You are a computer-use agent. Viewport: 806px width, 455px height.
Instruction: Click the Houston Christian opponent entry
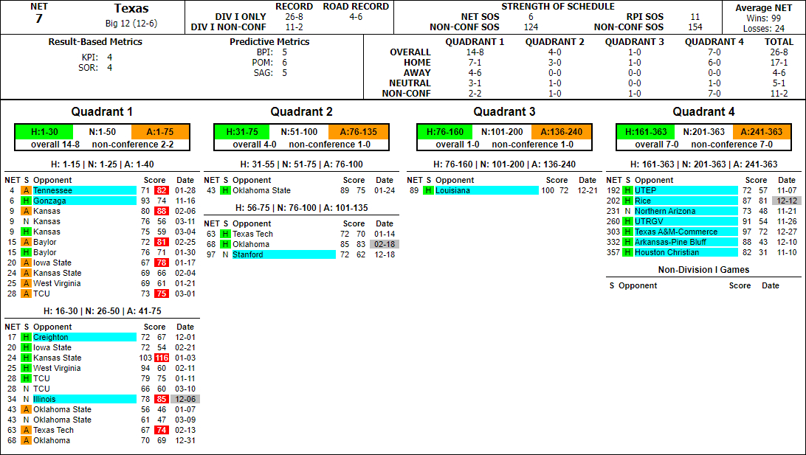click(686, 252)
